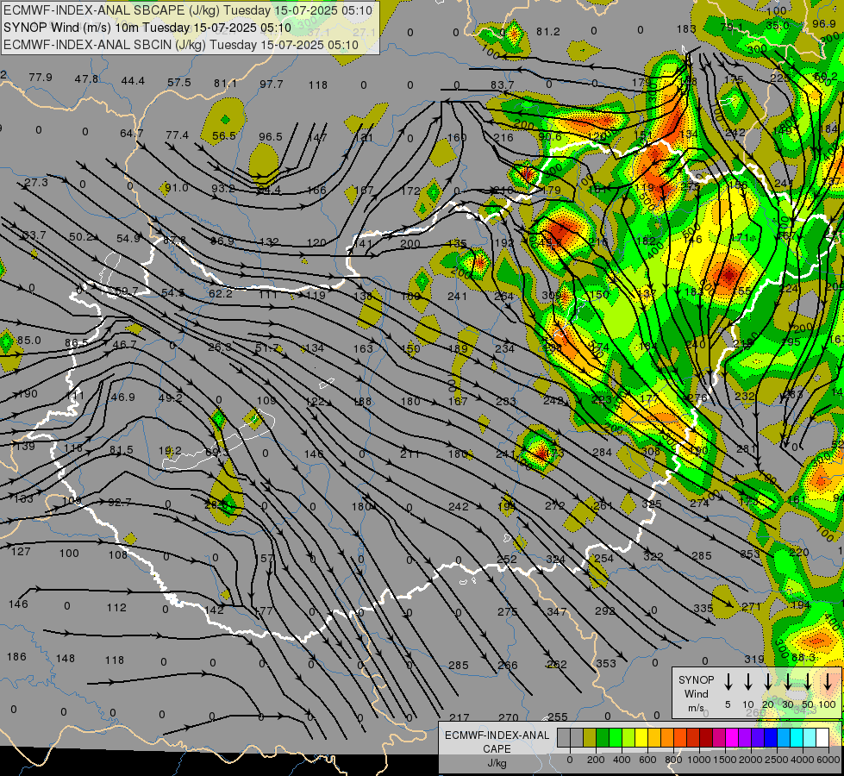Click the map value 77.9
844x776 pixels.
(x=41, y=77)
